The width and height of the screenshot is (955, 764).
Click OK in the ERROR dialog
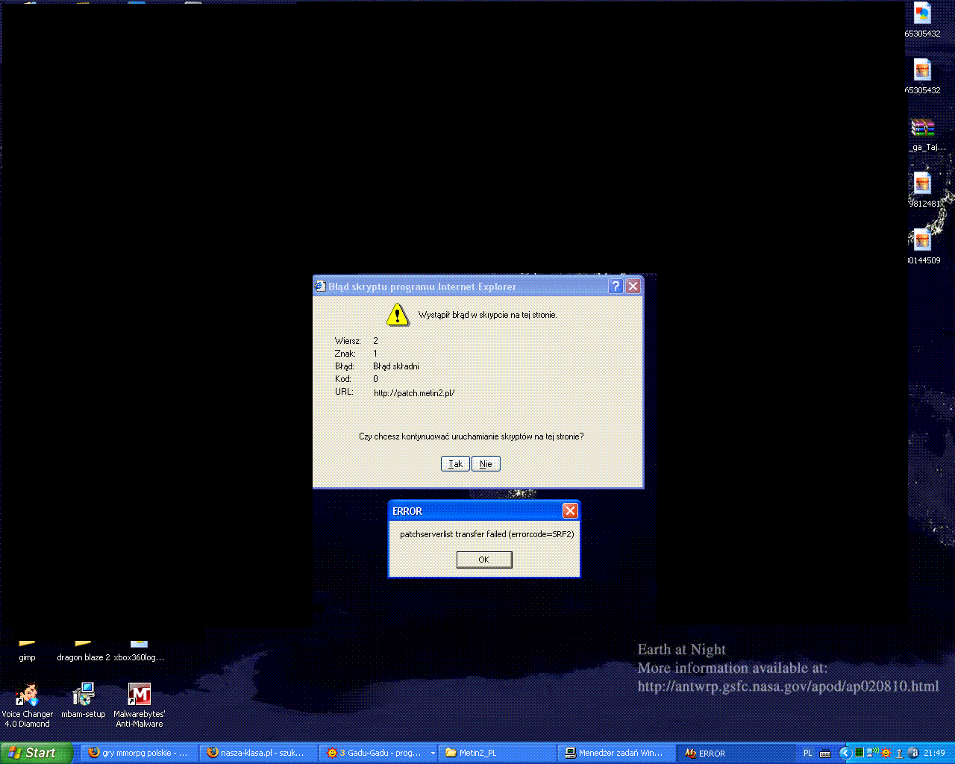[484, 560]
